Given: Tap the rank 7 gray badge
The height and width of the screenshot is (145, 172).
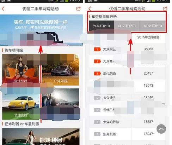Looking at the screenshot, I should 97,122.
